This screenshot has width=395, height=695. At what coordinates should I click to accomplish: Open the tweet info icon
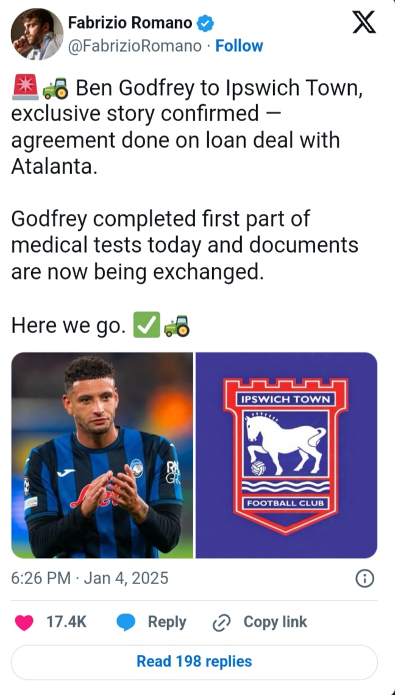coord(364,578)
